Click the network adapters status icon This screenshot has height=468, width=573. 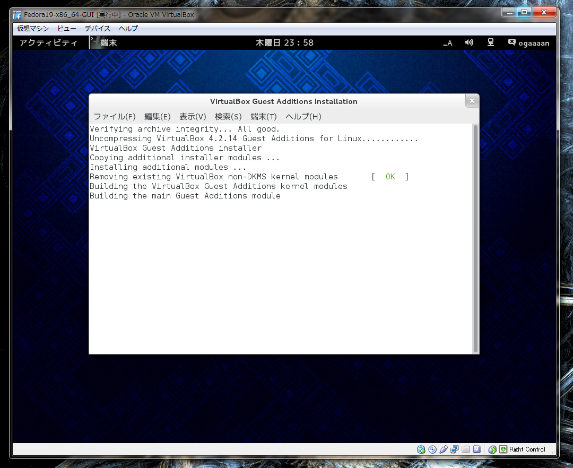tap(455, 449)
